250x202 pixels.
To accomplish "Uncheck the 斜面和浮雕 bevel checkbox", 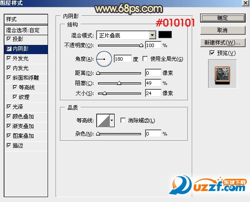I will point(9,78).
